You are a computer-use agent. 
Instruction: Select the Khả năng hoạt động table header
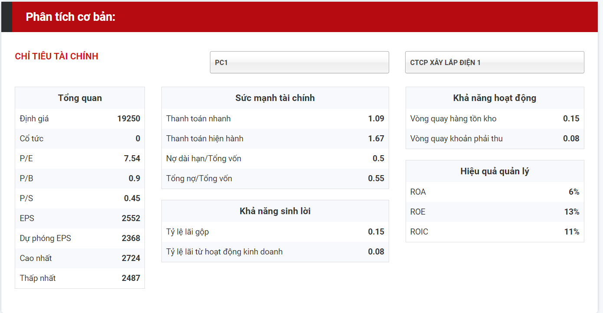(495, 98)
